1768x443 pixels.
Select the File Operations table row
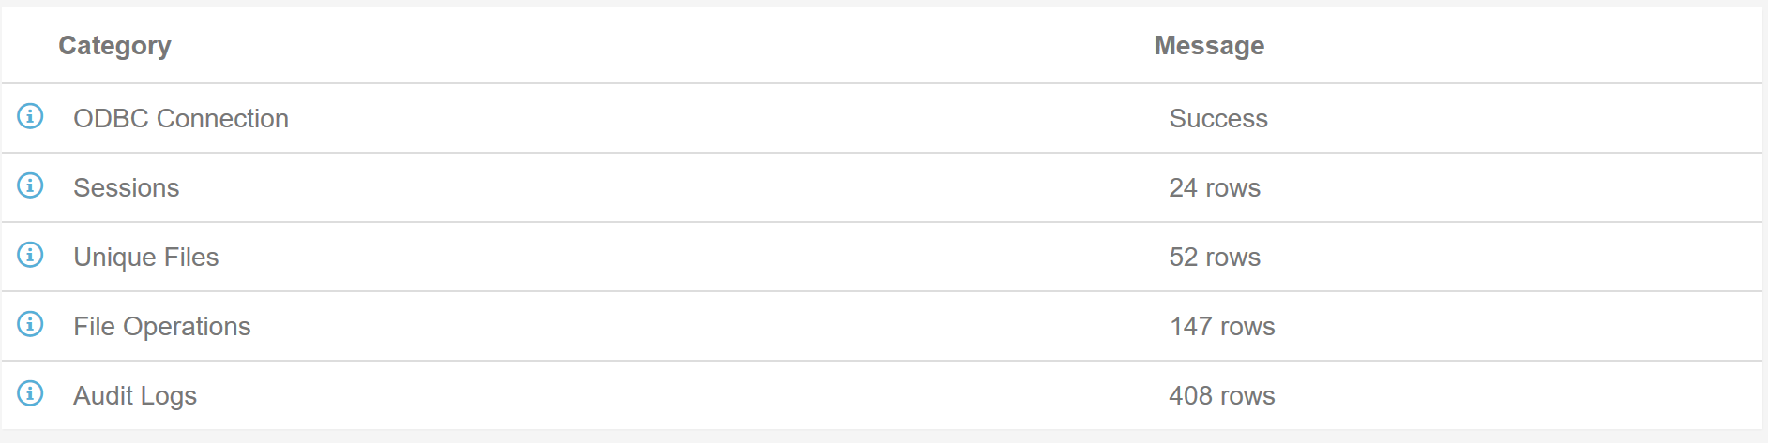pos(882,326)
